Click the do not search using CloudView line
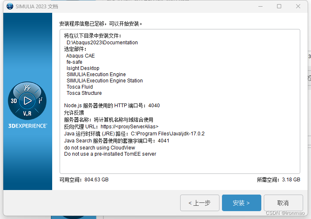This screenshot has height=219, width=311. (x=99, y=148)
